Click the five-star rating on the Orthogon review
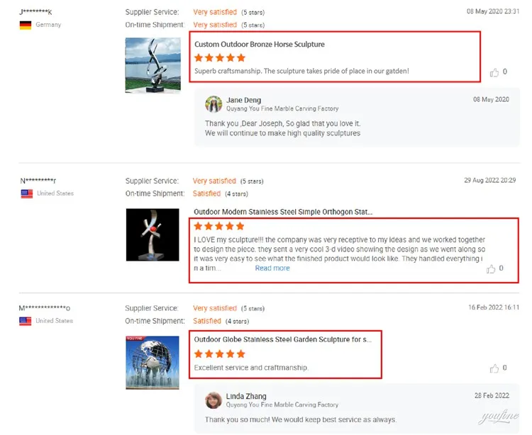 point(219,226)
